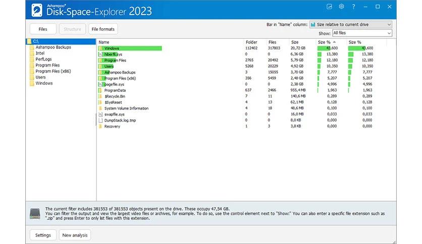Switch to the File formats view

click(103, 29)
